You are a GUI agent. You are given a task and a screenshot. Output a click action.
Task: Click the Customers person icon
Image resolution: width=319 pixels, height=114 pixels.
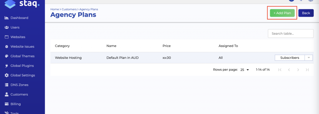(x=7, y=94)
